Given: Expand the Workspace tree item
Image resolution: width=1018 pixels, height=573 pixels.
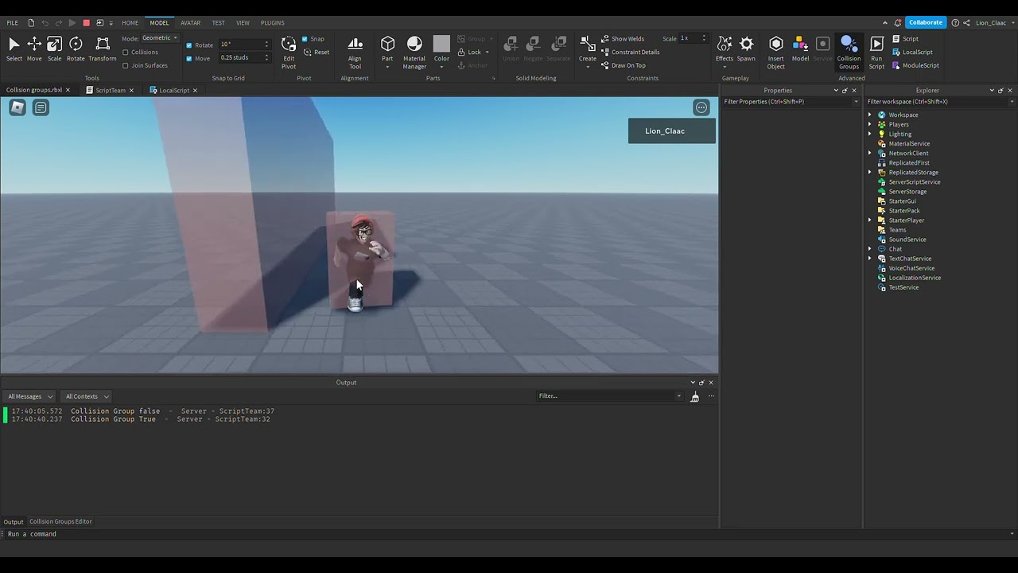Looking at the screenshot, I should coord(870,115).
